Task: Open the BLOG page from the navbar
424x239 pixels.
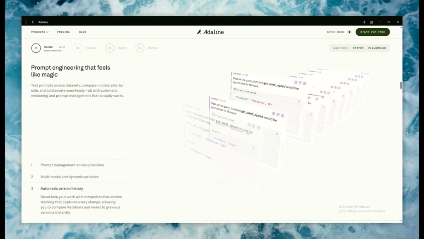Action: (82, 32)
